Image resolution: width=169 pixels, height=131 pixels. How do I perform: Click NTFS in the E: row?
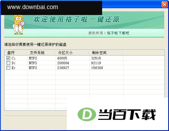(33, 68)
